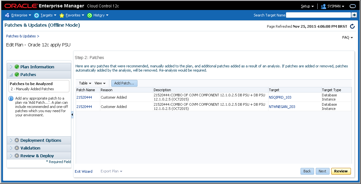Click the blue information icon
The width and height of the screenshot is (361, 184).
(11, 98)
